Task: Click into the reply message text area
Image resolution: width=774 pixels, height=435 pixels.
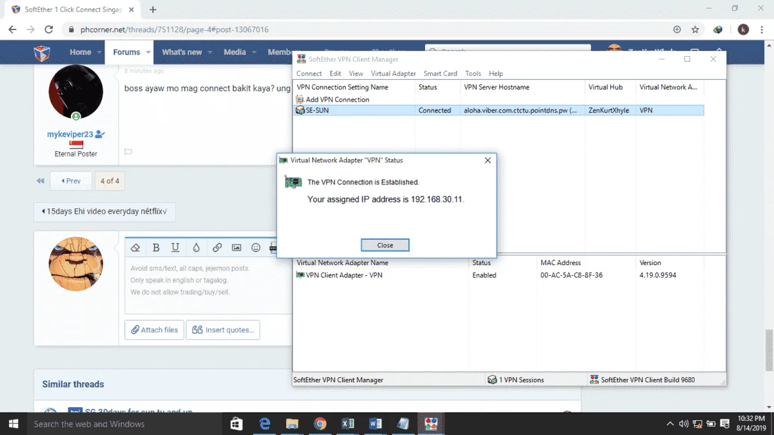Action: tap(209, 285)
